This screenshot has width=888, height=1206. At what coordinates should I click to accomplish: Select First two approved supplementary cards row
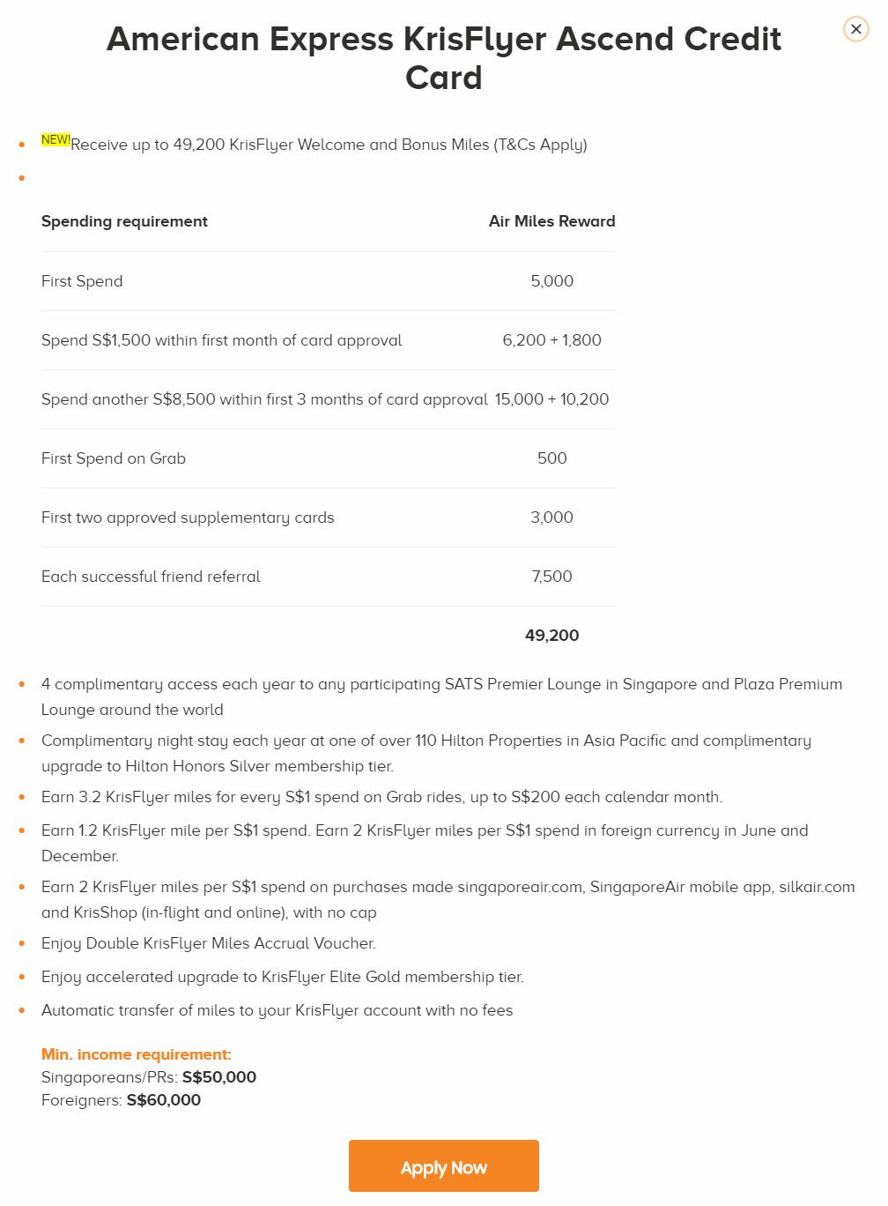(188, 517)
